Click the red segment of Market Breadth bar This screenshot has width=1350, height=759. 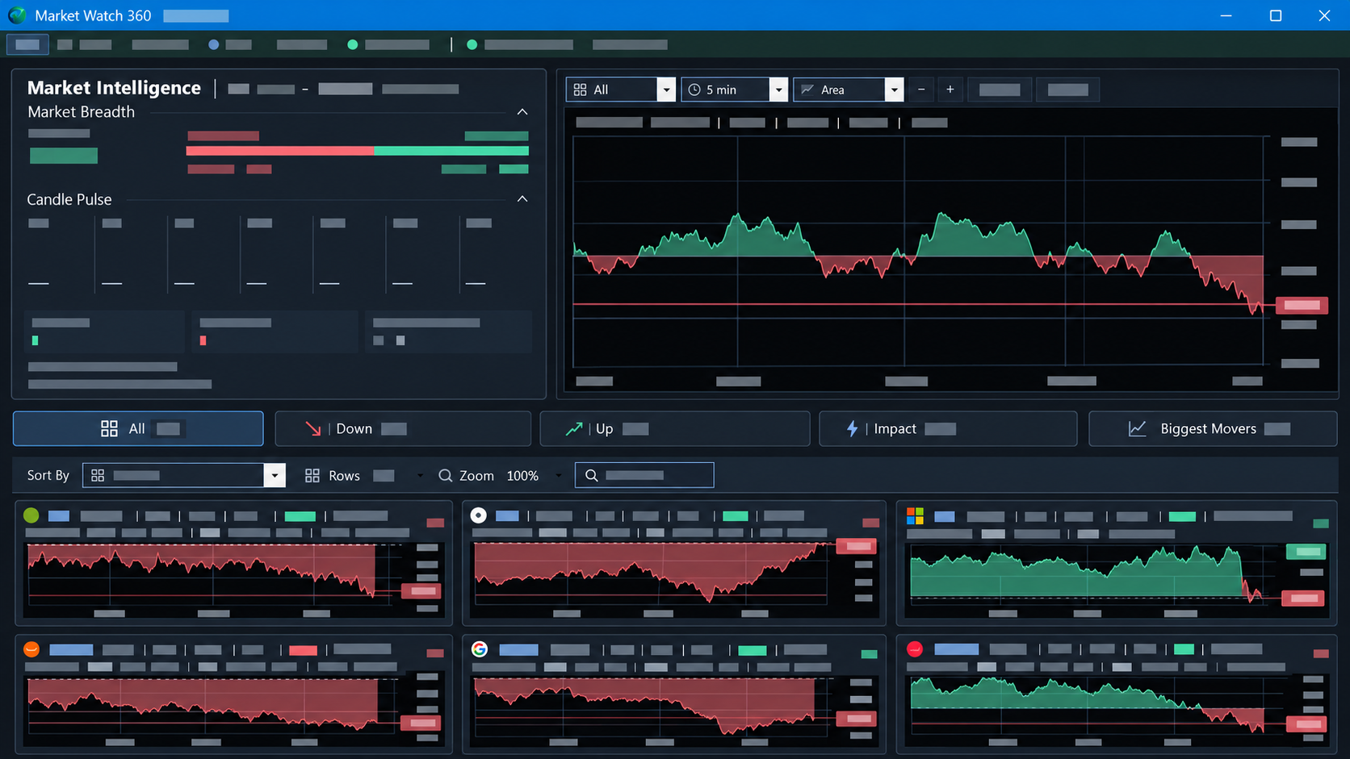pos(280,151)
